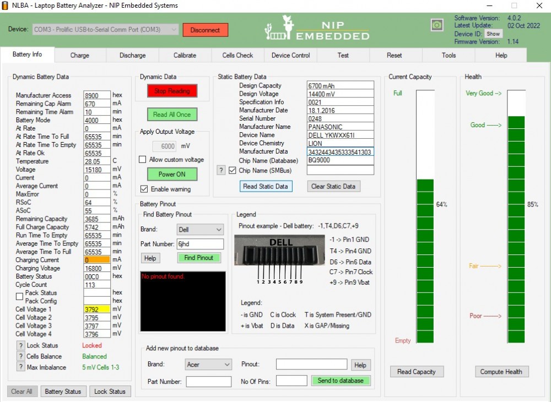
Task: Click the orange Charging Current value field
Action: 96,260
